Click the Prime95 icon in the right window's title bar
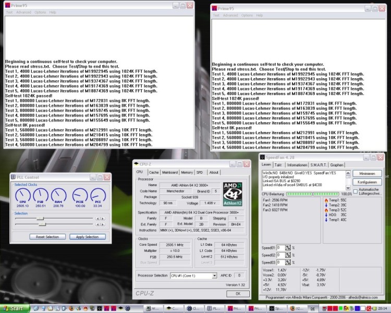The height and width of the screenshot is (313, 391). pyautogui.click(x=214, y=8)
